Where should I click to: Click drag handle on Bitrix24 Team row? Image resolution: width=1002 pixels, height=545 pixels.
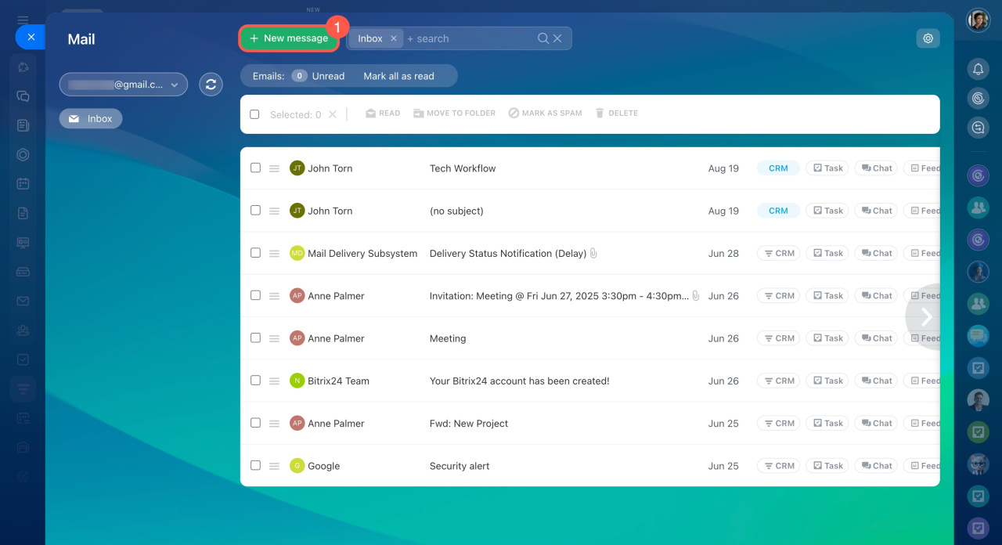pyautogui.click(x=275, y=381)
